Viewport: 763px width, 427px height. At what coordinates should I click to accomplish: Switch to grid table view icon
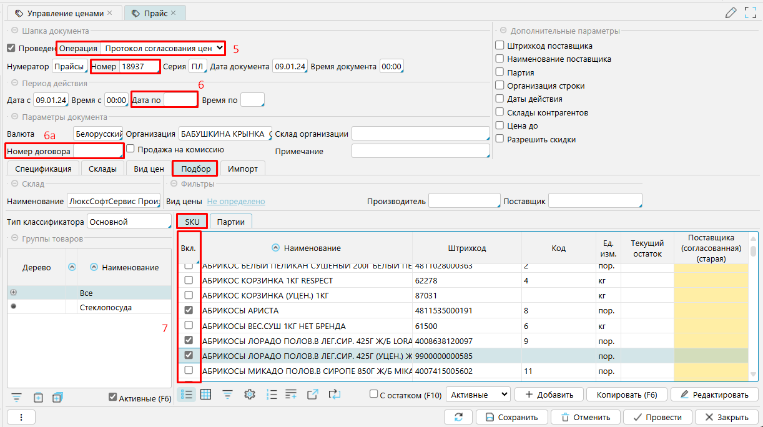pos(205,394)
